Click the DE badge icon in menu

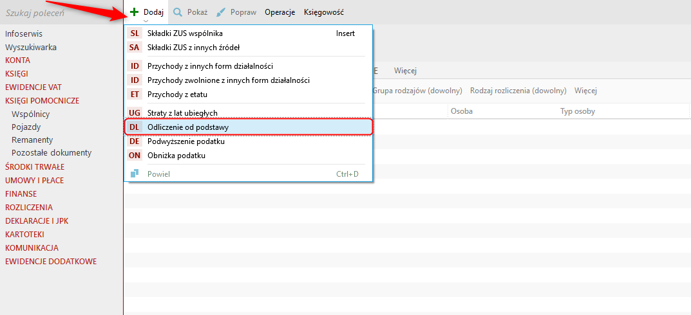tap(135, 141)
